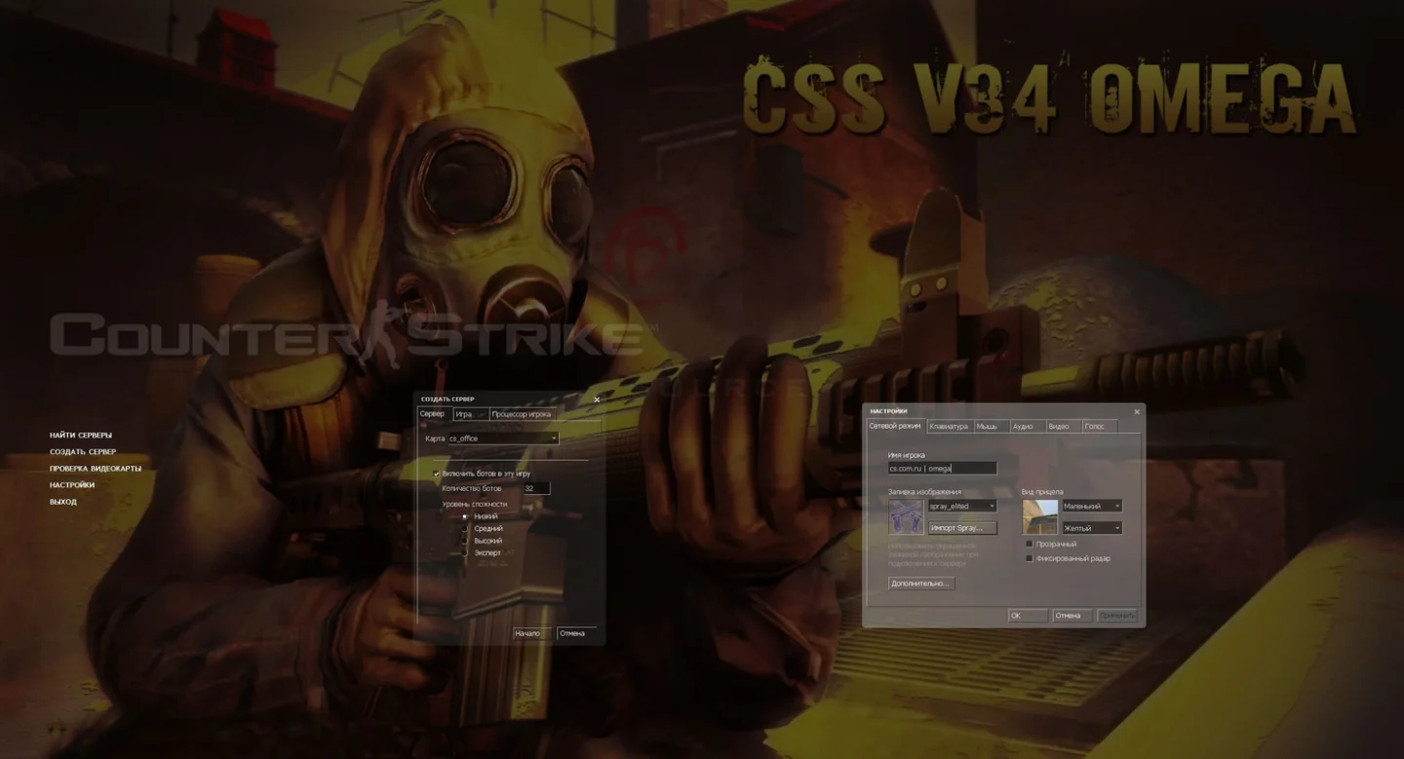Open the Желтый crosshair color dropdown
1404x759 pixels.
click(x=1091, y=528)
